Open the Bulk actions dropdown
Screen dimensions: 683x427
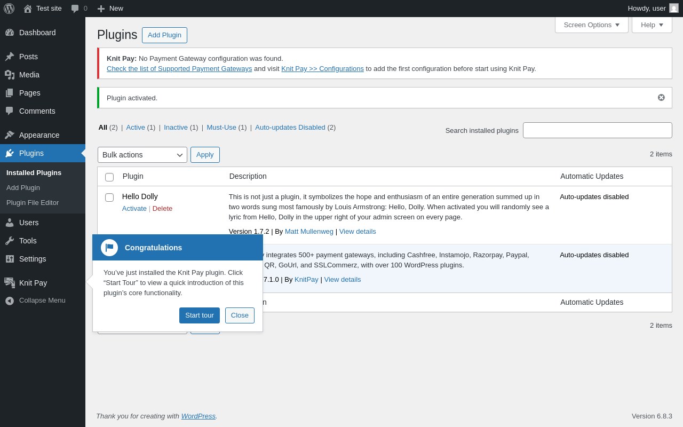click(142, 155)
